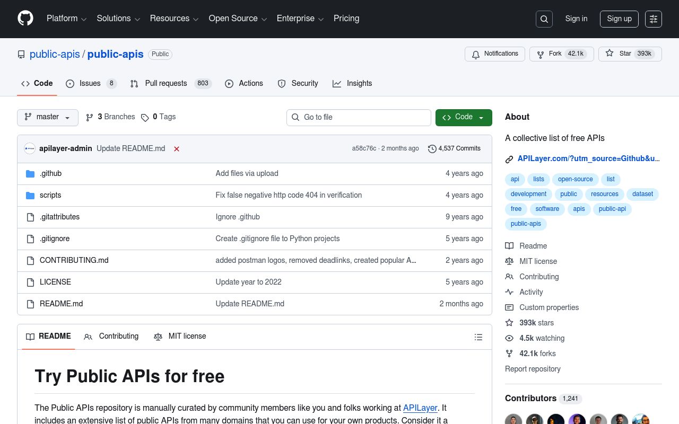Open the master branch selector
Viewport: 679px width, 424px height.
click(x=47, y=117)
